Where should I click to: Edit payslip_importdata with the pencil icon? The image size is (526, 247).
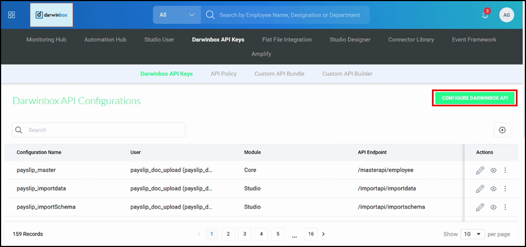[480, 188]
